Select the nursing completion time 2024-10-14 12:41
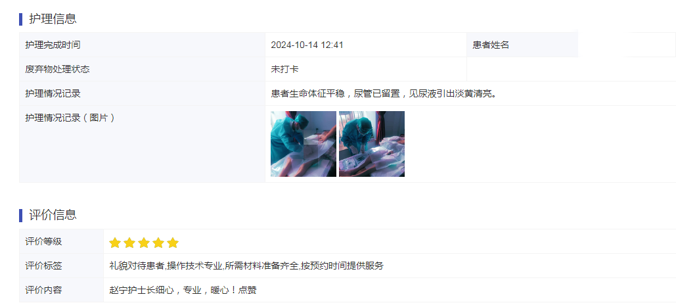Screen dimensions: 676x307 click(307, 45)
